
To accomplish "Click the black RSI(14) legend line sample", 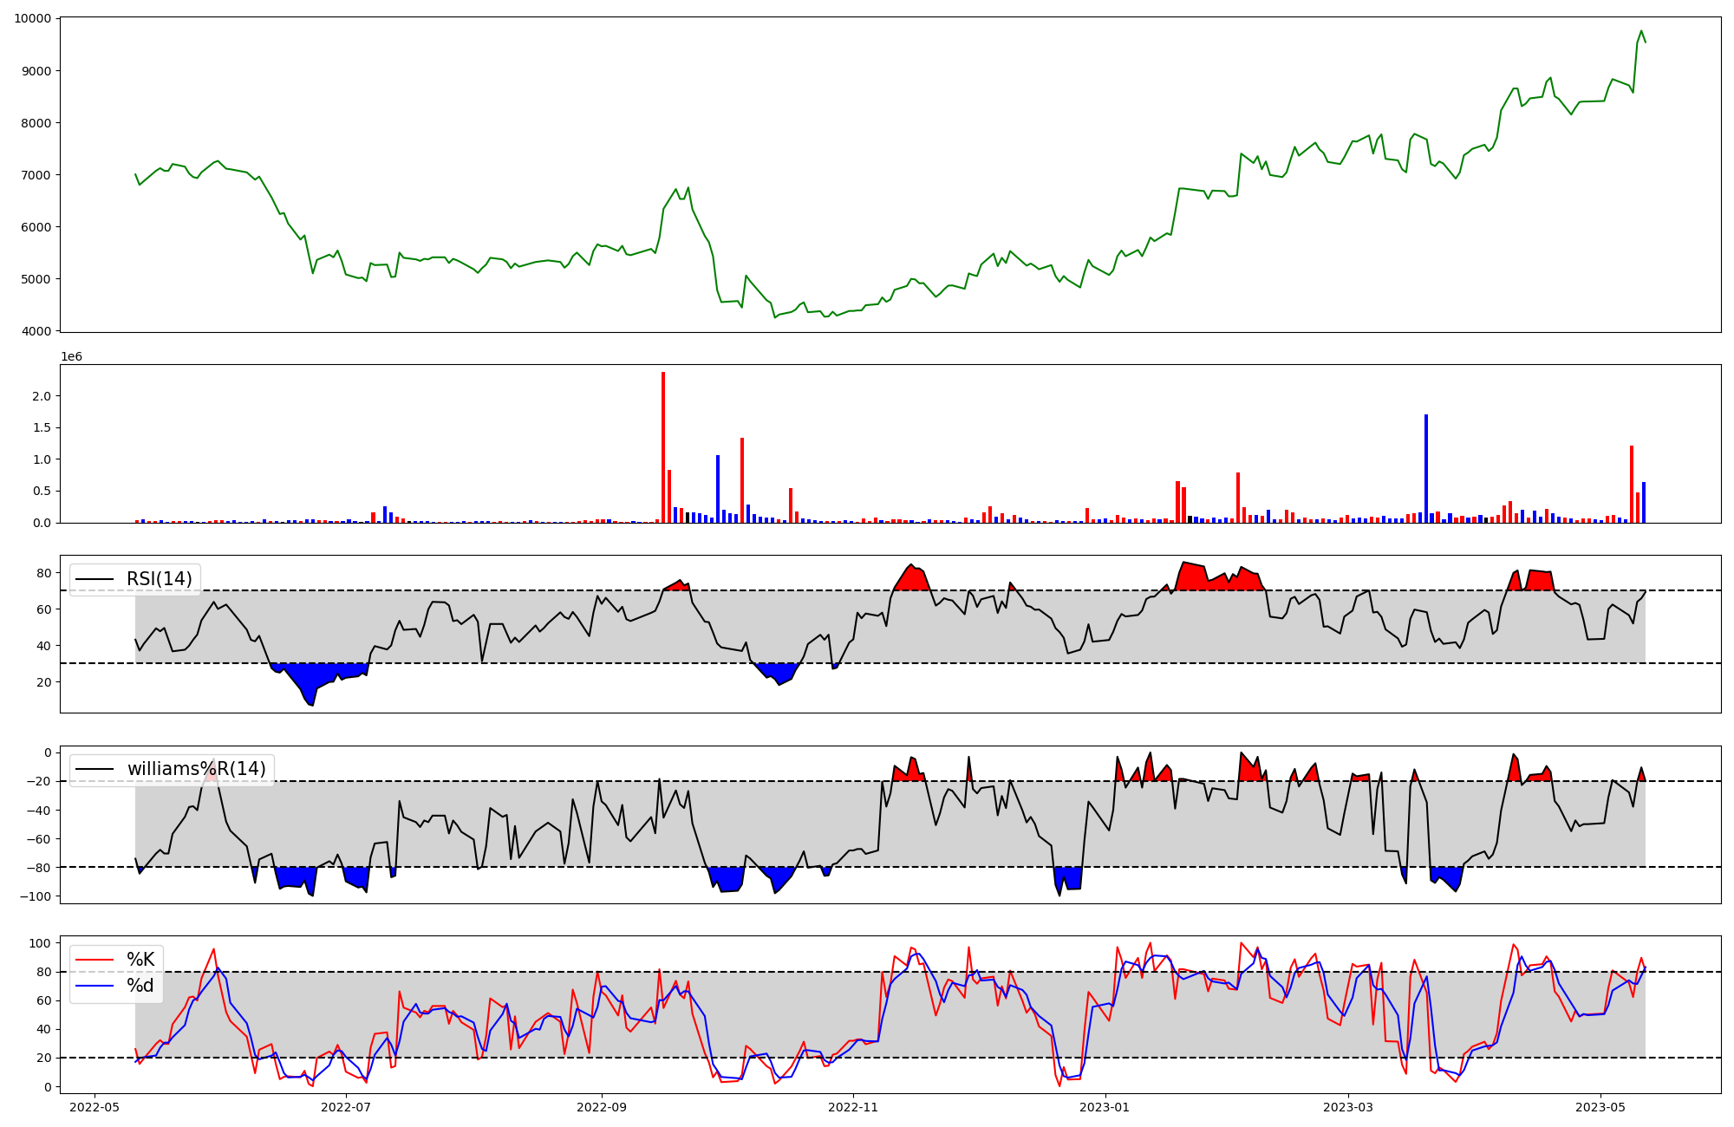I will 95,579.
